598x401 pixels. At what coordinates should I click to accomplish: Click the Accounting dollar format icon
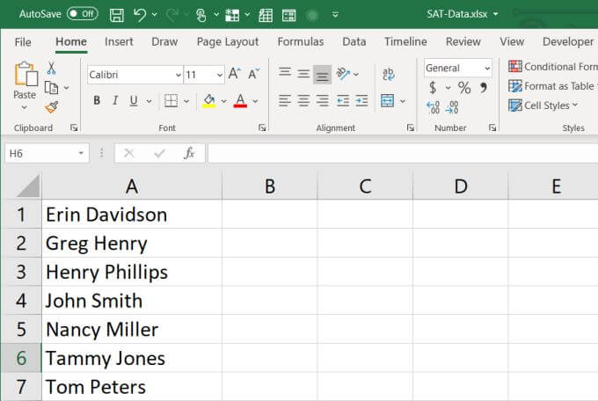pos(433,88)
